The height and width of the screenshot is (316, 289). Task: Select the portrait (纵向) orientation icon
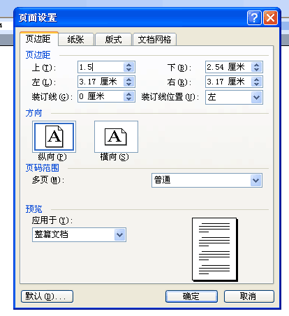54,137
